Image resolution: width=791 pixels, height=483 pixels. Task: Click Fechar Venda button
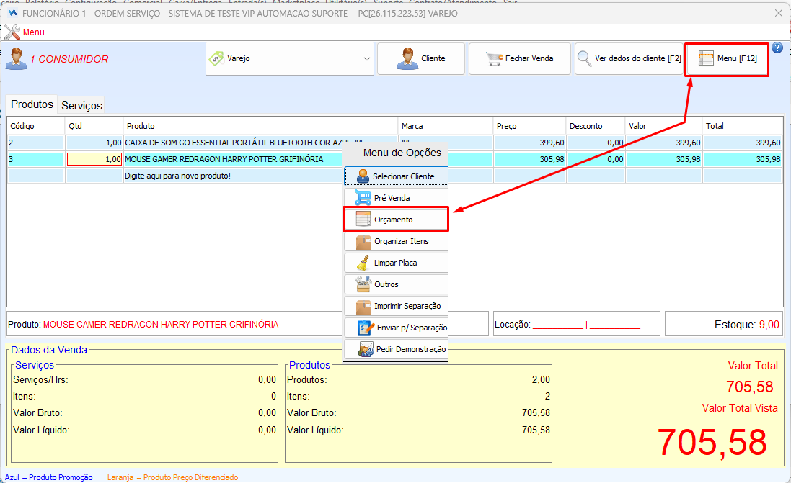click(x=520, y=59)
